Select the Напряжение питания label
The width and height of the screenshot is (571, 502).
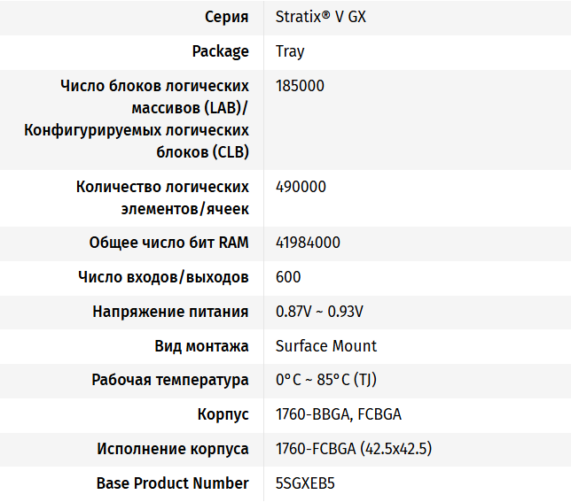point(170,312)
